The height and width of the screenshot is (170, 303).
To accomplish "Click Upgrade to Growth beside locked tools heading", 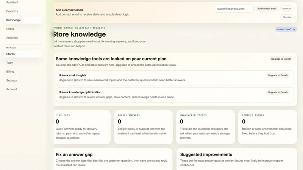I will (x=281, y=59).
